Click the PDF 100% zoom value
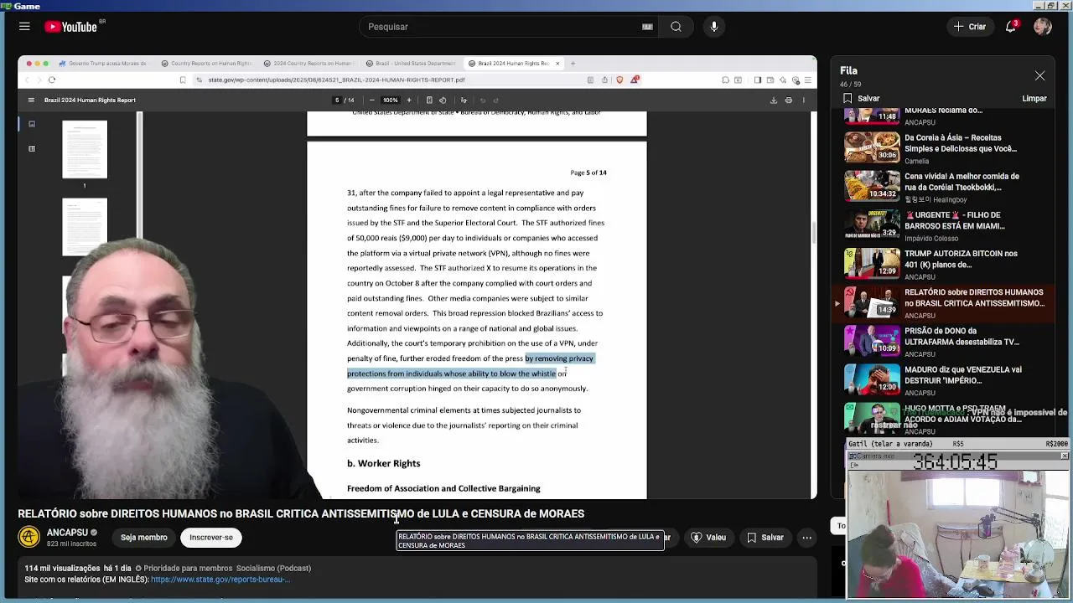Viewport: 1073px width, 603px height. point(391,100)
